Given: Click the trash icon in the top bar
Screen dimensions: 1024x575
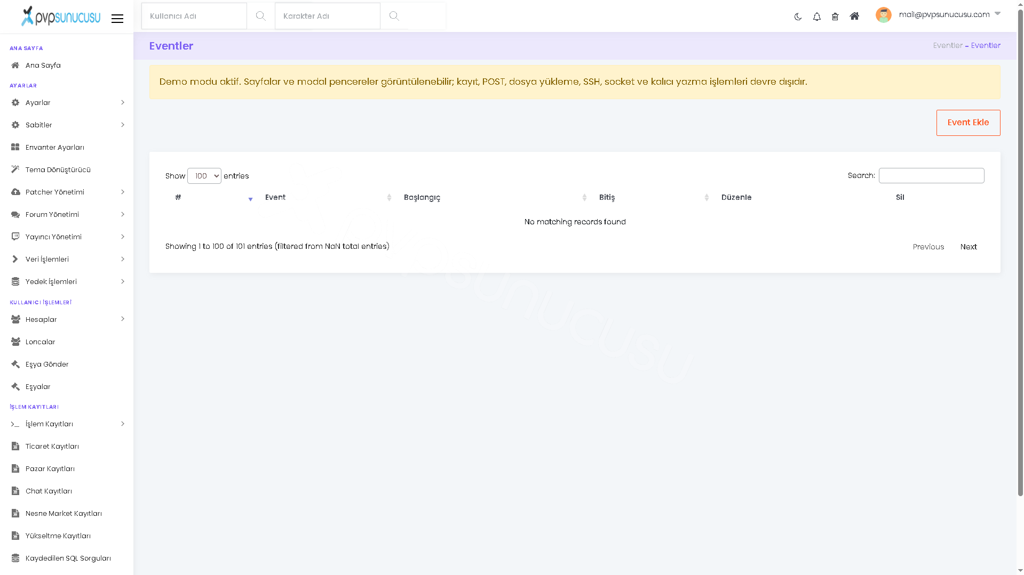Looking at the screenshot, I should tap(835, 17).
